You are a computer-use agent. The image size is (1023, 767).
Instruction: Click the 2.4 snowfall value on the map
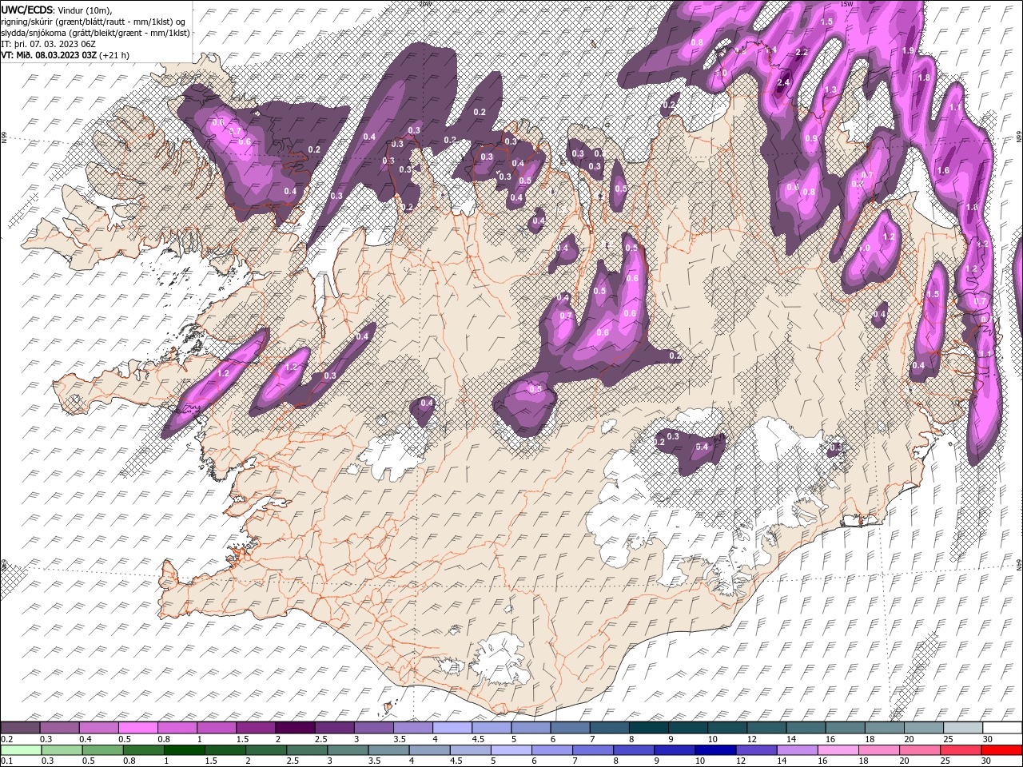[x=783, y=82]
